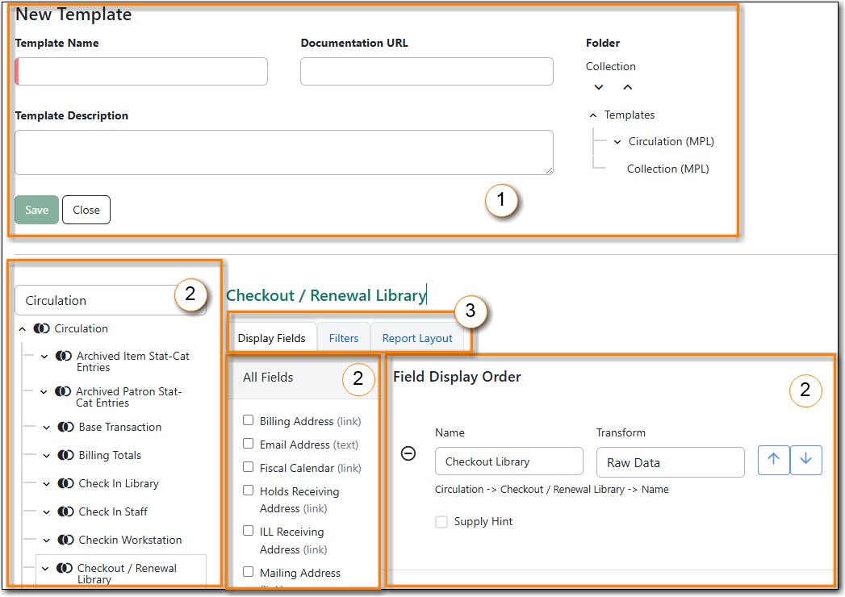Close the New Template form
This screenshot has width=845, height=597.
pyautogui.click(x=86, y=209)
